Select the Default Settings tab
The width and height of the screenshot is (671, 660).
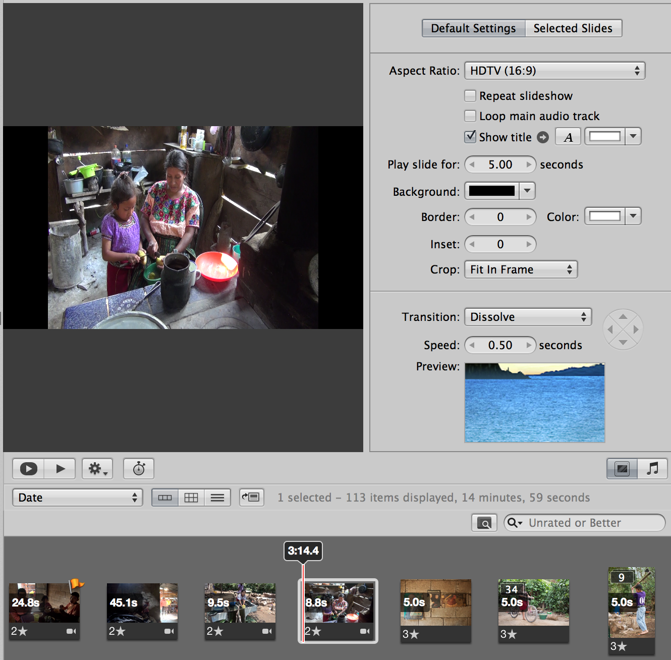473,28
